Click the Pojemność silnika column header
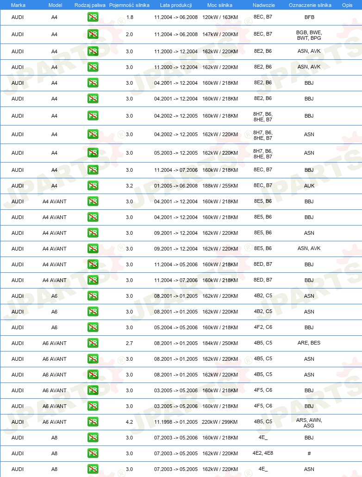This screenshot has width=362, height=477. (x=129, y=5)
